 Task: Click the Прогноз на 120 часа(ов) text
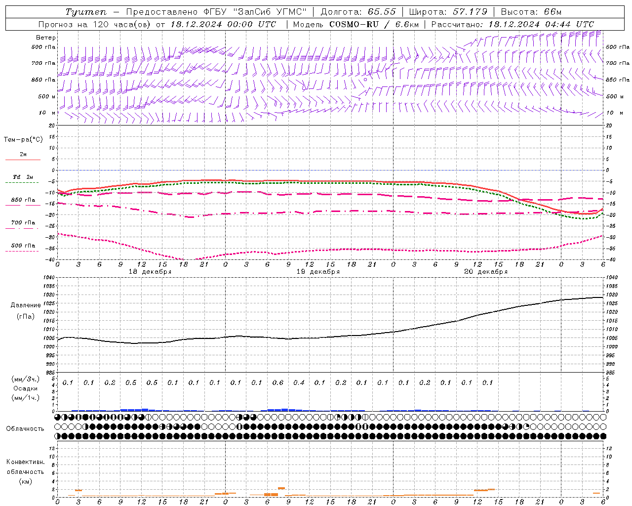coord(95,24)
